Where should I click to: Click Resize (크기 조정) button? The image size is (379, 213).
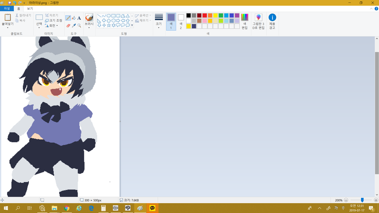(x=54, y=20)
